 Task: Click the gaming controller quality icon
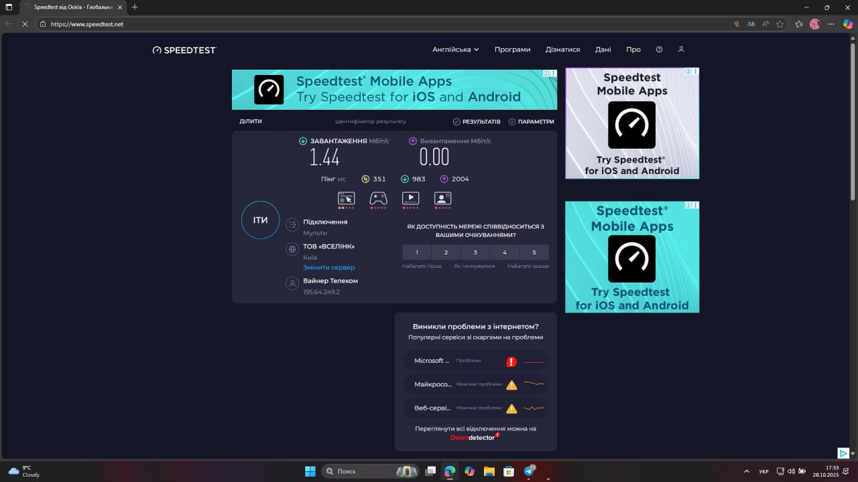[x=378, y=198]
